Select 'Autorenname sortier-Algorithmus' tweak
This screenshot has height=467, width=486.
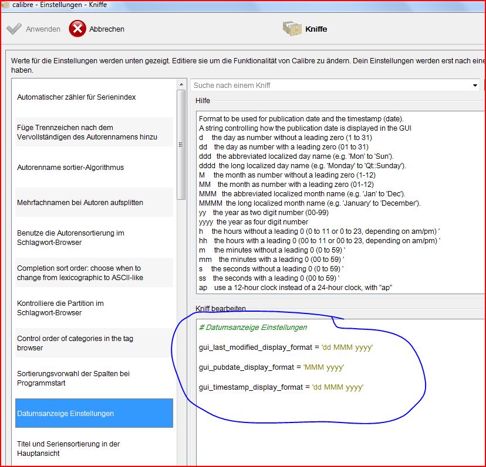(94, 168)
